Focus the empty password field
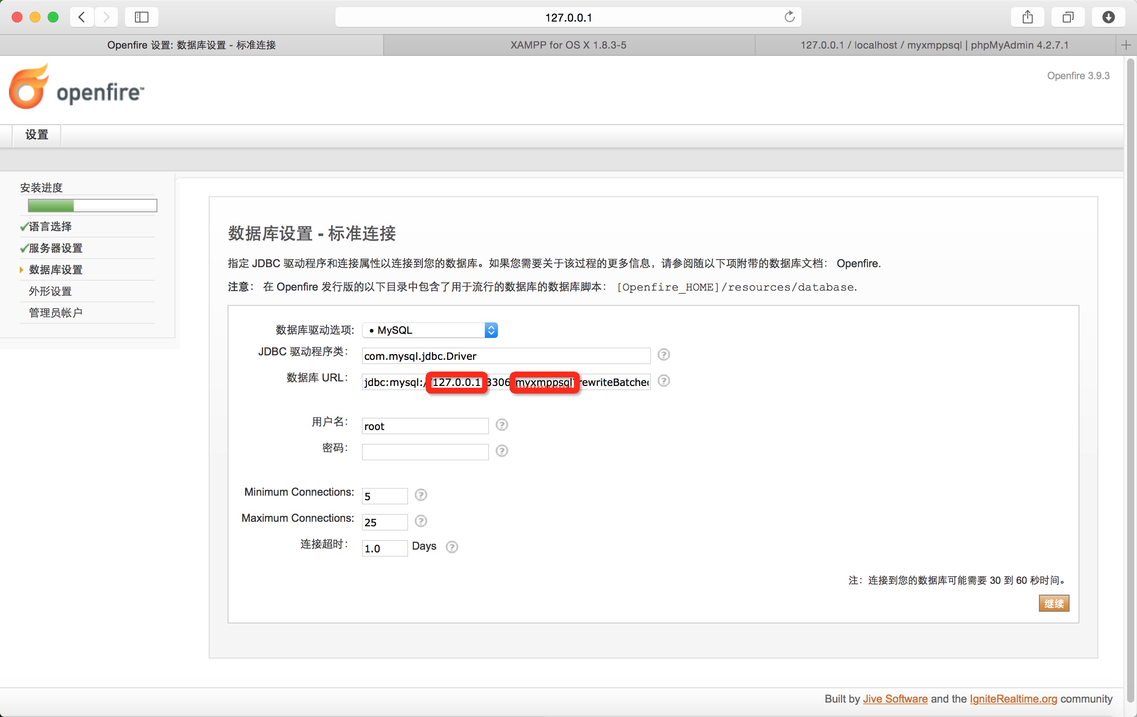1137x717 pixels. point(425,452)
